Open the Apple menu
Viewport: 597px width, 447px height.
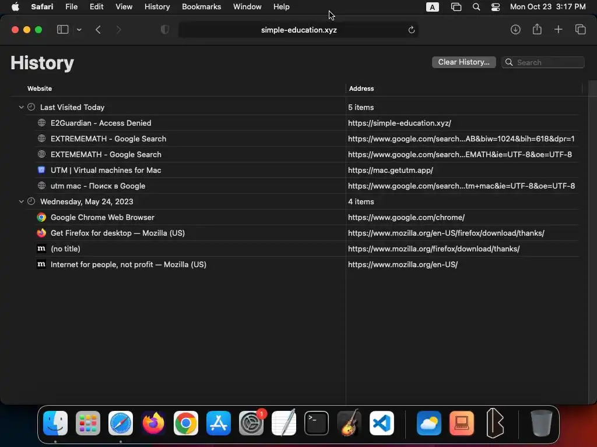click(15, 7)
